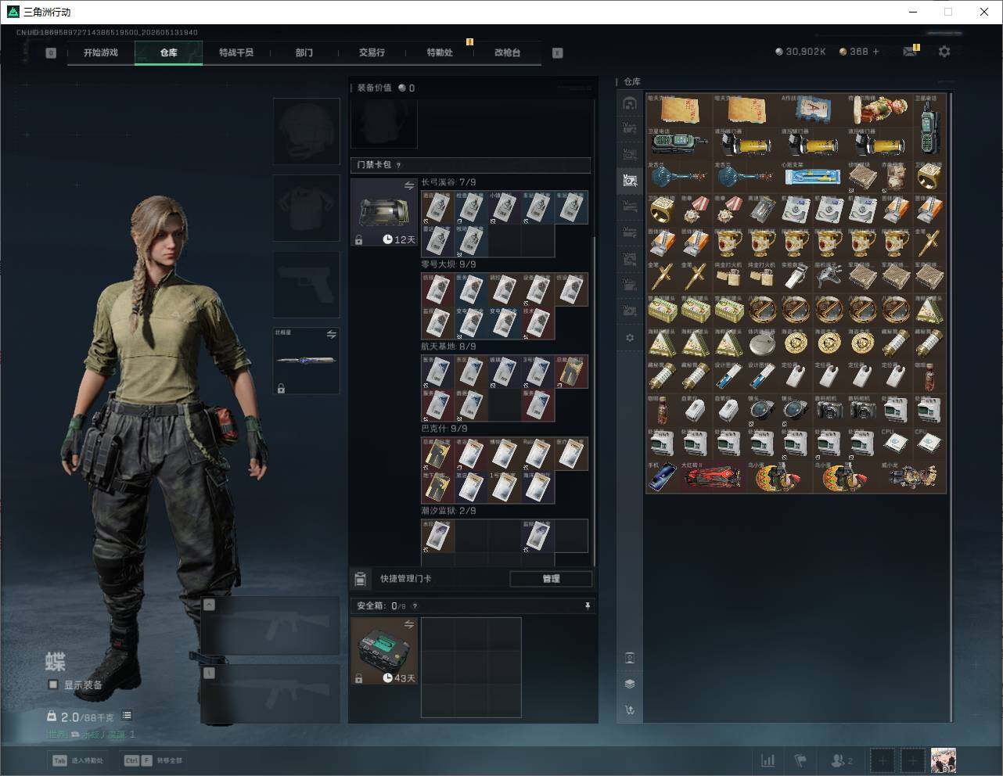Screen dimensions: 1003x776
Task: Click the question mark beside 门禁卡包
Action: click(399, 165)
